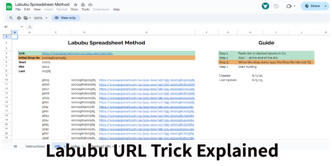Open the Data menu
This screenshot has height=166, width=332.
74,10
